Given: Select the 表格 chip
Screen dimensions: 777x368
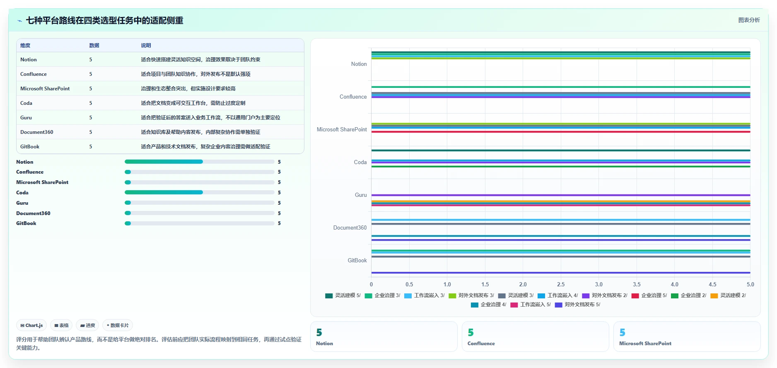Looking at the screenshot, I should point(61,325).
